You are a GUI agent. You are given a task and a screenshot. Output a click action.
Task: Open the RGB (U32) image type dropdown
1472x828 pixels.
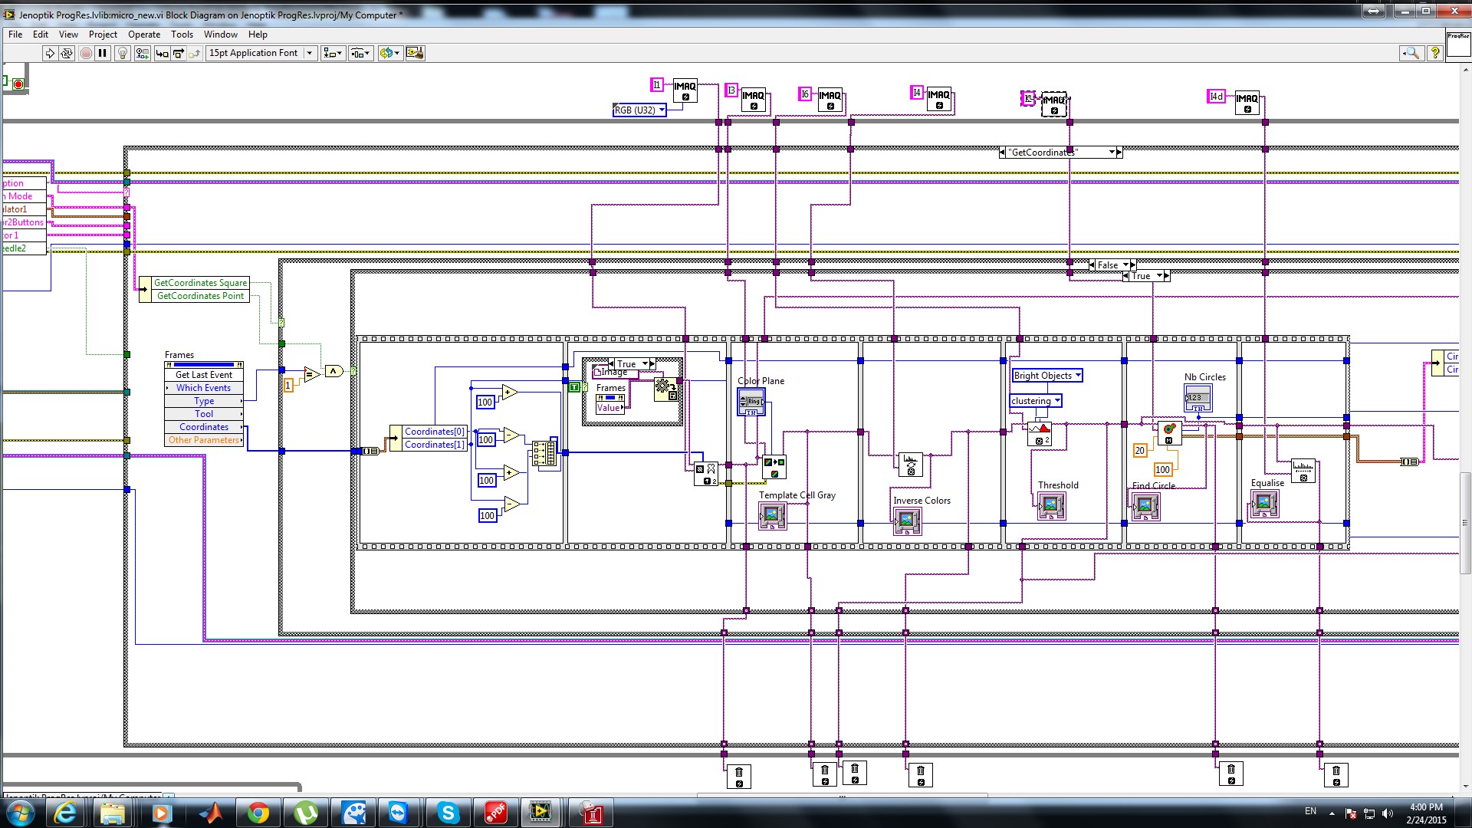(639, 110)
